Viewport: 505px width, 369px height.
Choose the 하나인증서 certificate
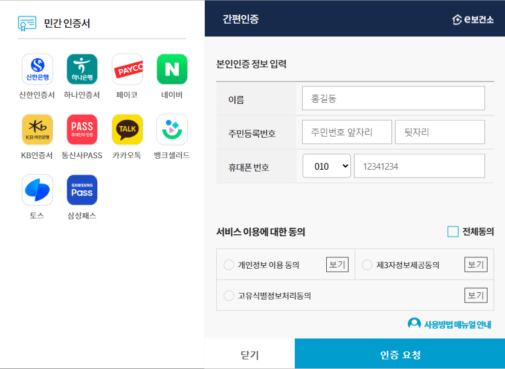[83, 68]
